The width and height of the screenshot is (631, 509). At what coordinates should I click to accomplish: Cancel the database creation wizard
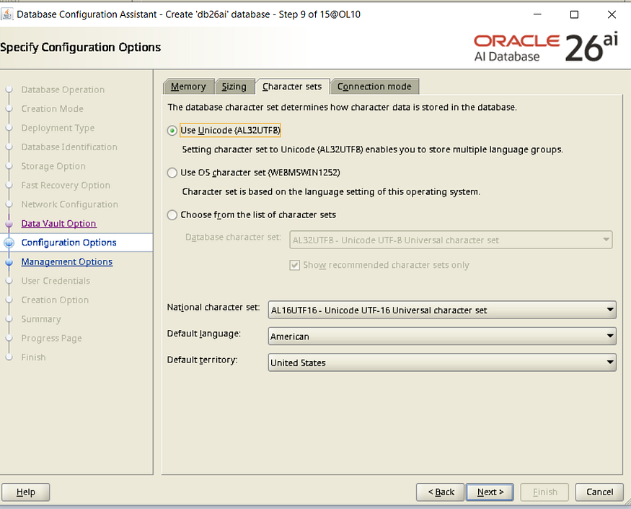[x=599, y=492]
